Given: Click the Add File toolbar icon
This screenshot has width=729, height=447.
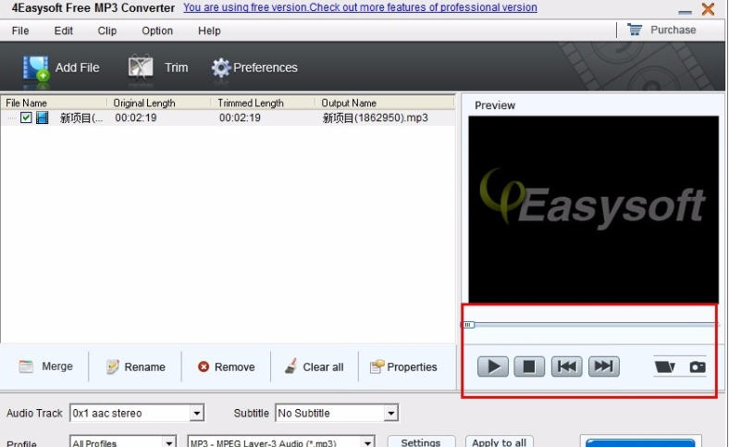Looking at the screenshot, I should coord(37,68).
